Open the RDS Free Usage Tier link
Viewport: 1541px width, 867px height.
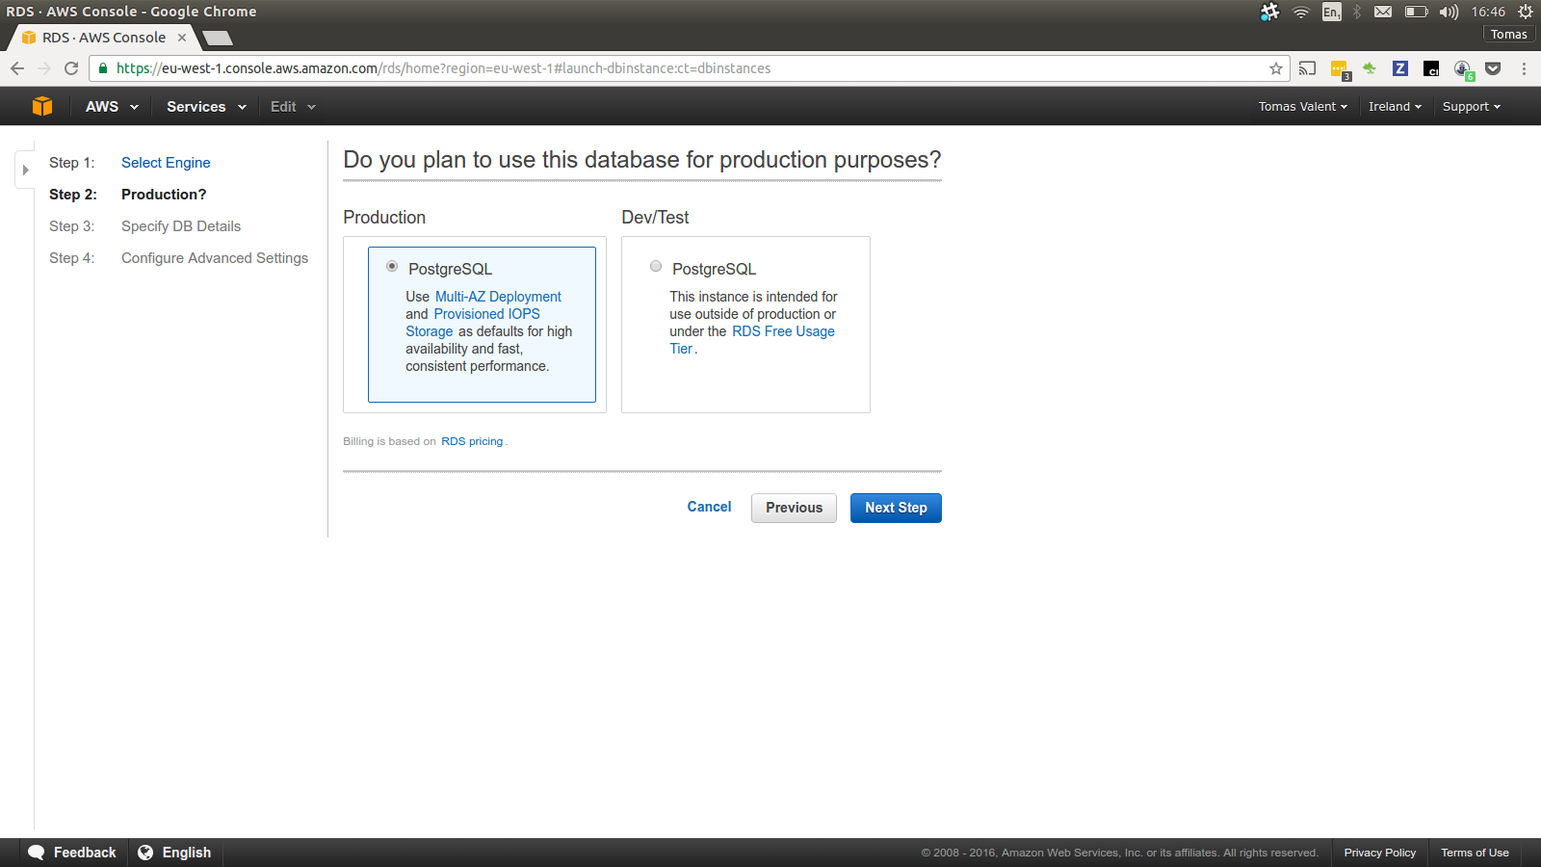783,331
